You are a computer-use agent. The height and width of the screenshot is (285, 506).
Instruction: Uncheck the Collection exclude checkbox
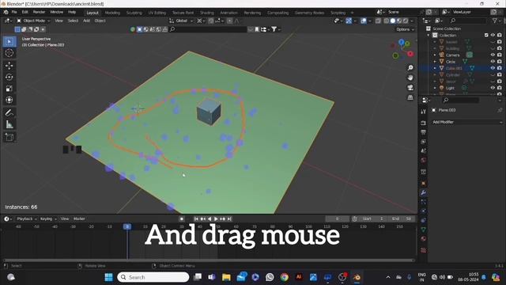coord(486,35)
